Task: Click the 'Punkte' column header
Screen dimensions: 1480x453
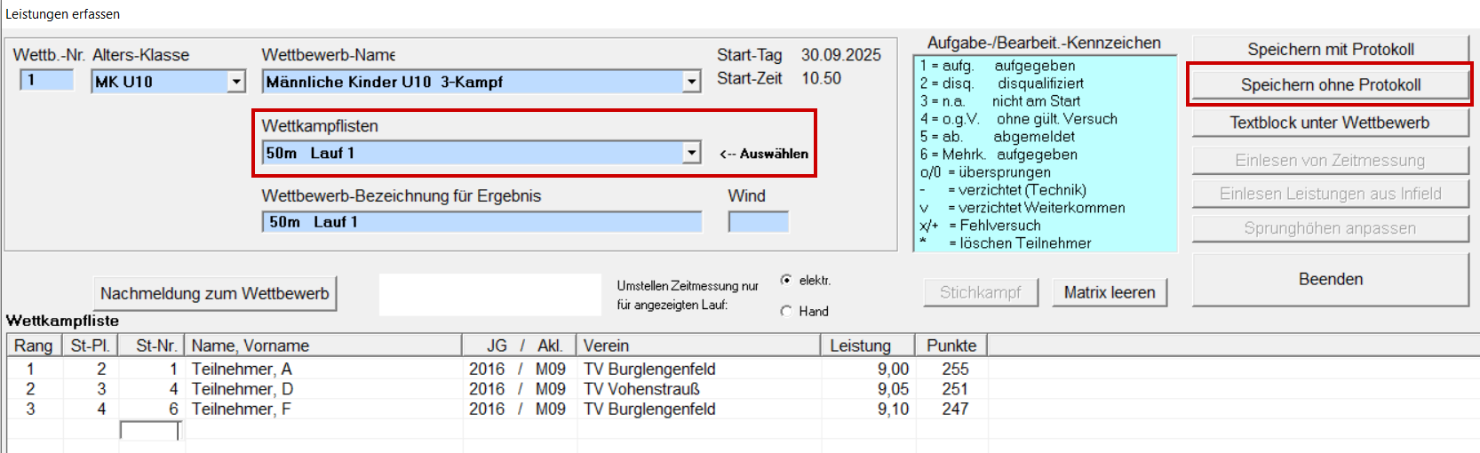Action: point(951,346)
